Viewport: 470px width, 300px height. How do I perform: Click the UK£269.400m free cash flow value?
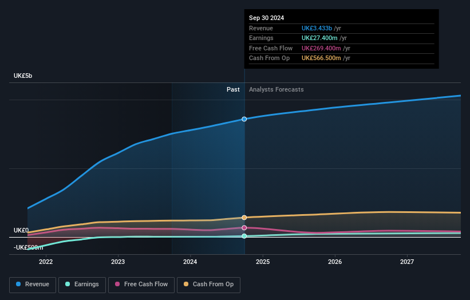321,48
